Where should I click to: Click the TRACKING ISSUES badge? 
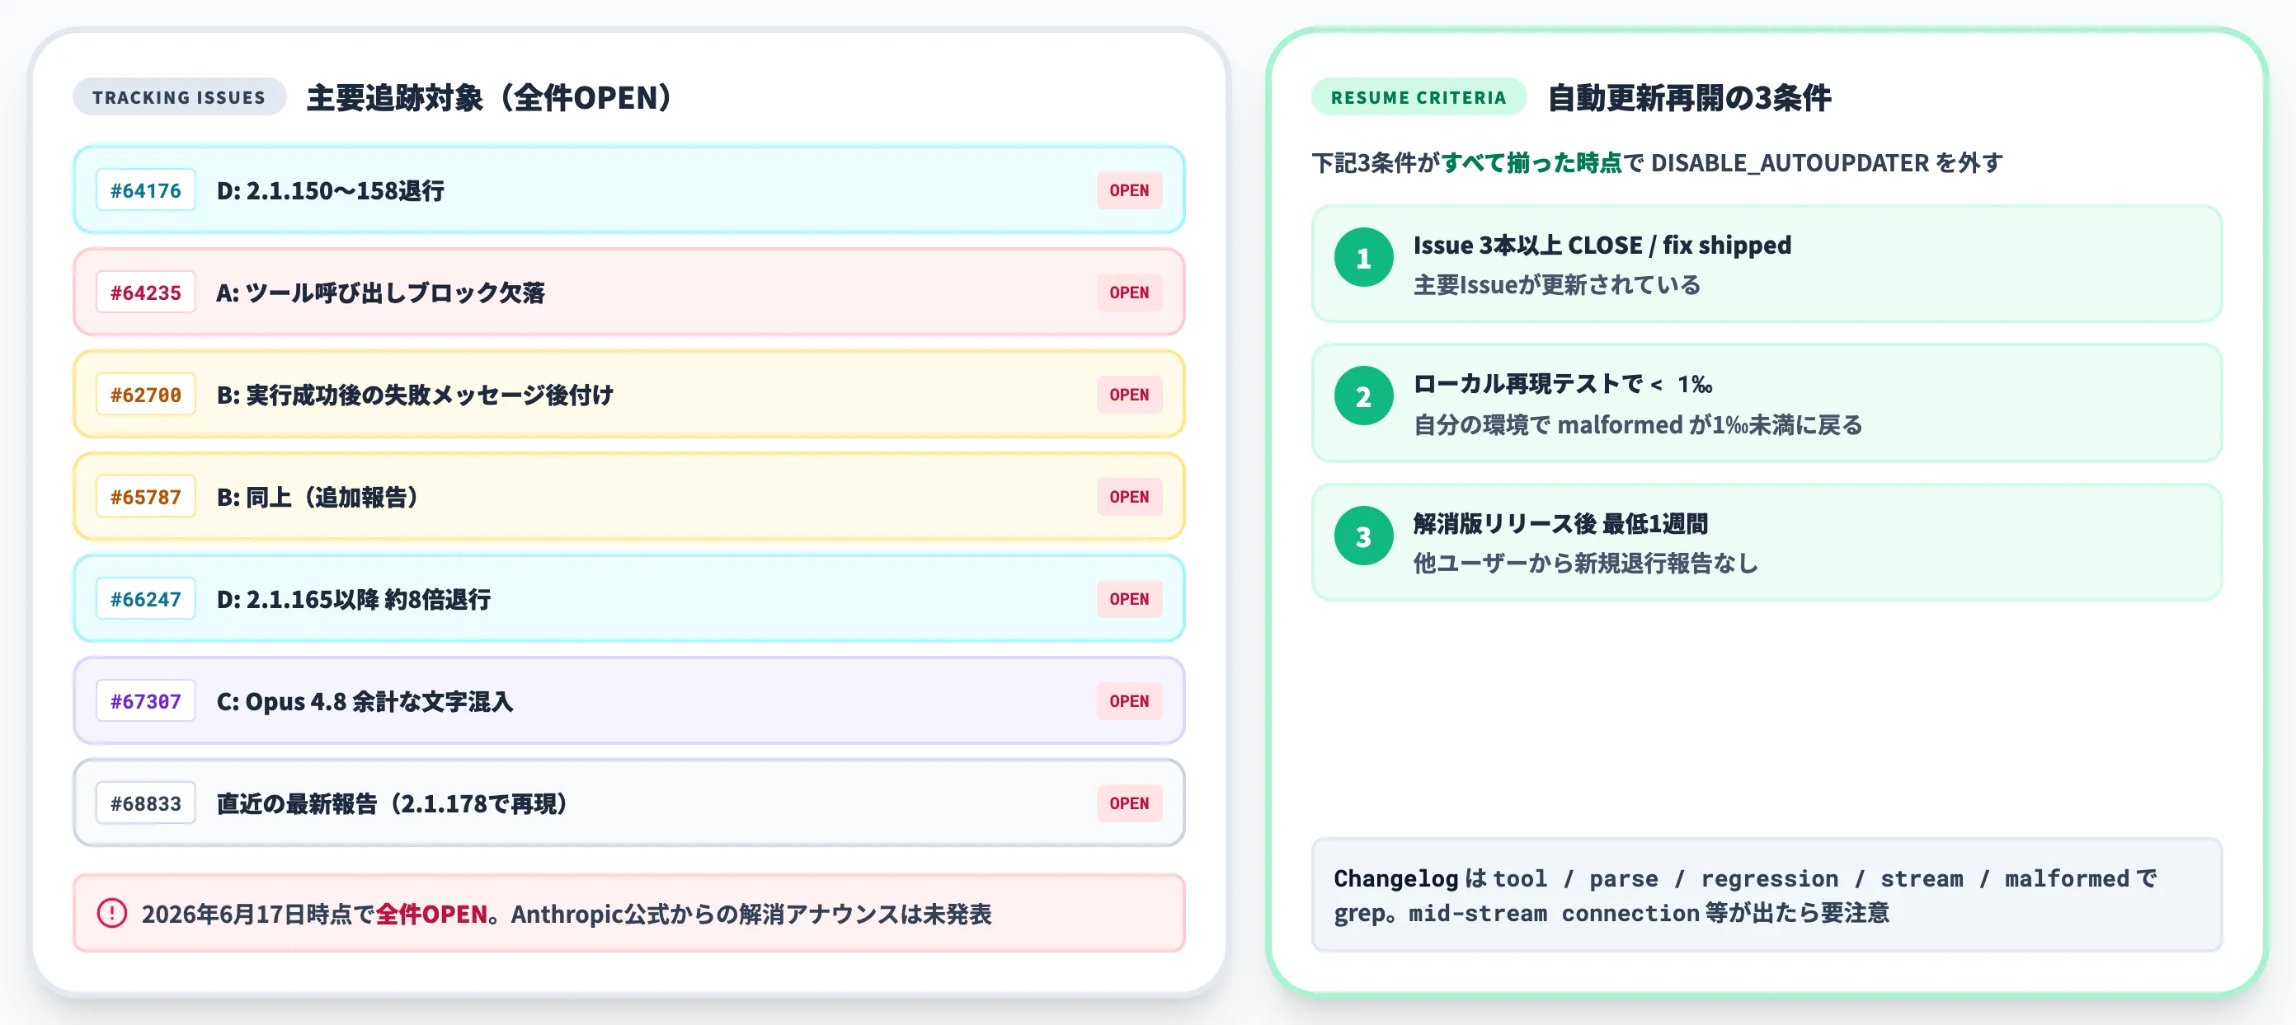(179, 97)
